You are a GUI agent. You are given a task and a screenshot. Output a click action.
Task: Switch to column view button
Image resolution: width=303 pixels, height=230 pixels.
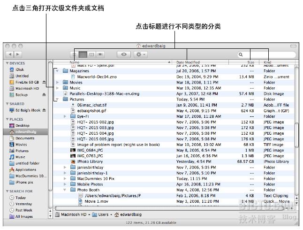tap(91, 54)
